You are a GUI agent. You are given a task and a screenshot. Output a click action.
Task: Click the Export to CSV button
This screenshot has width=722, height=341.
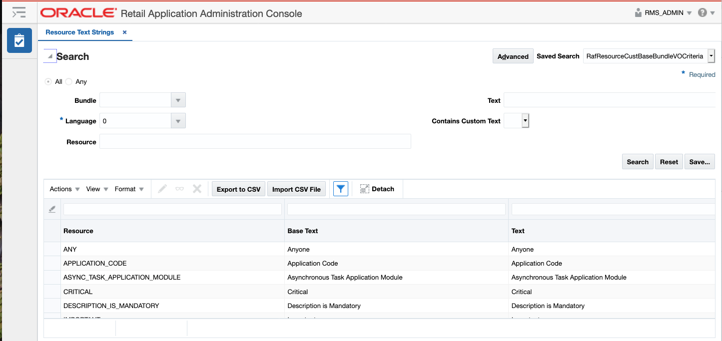click(238, 188)
